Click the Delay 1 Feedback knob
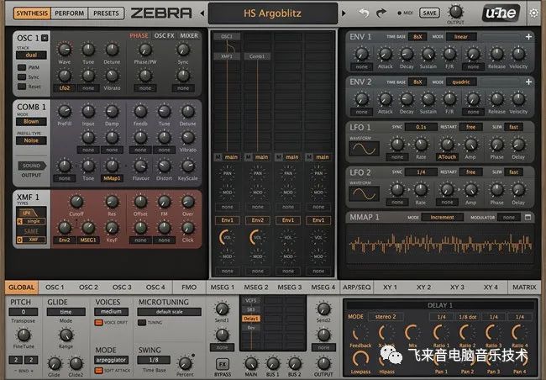 pos(360,333)
